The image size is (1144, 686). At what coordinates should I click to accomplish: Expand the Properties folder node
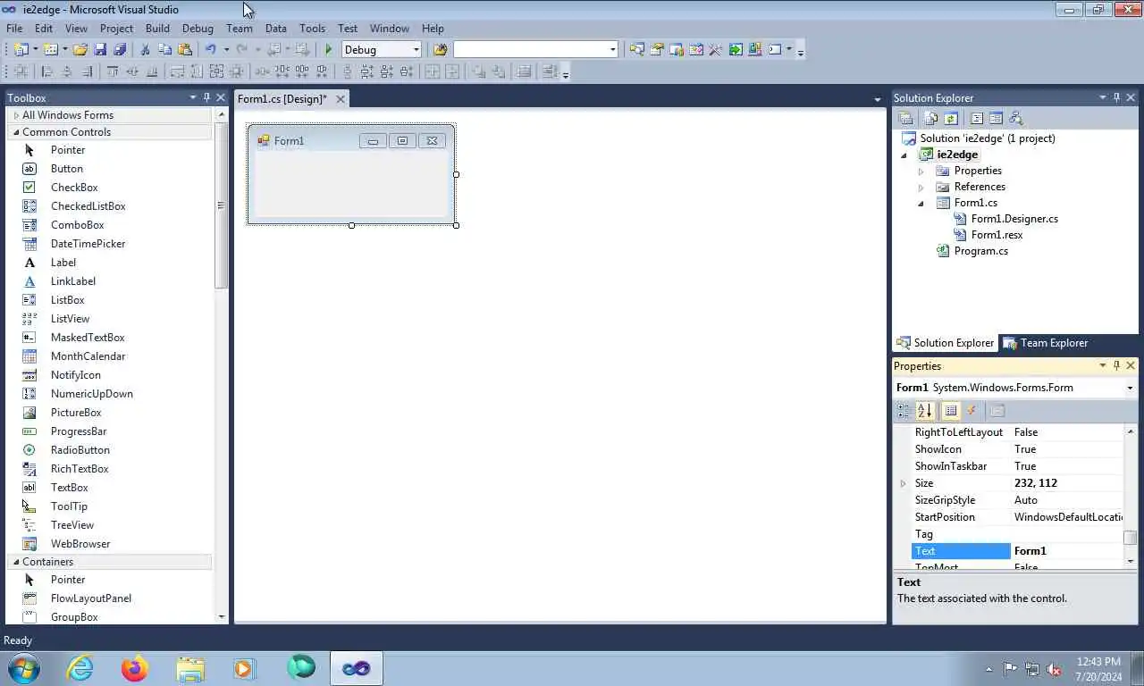click(x=921, y=171)
